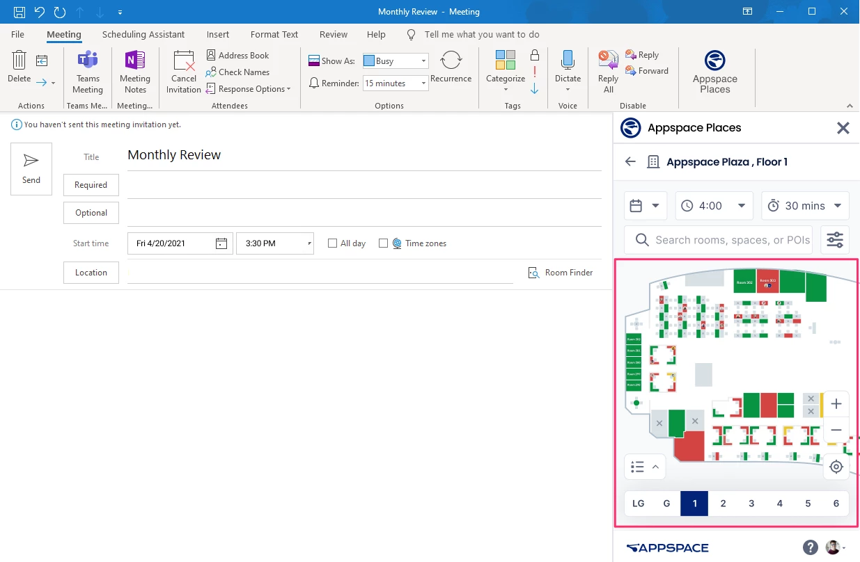Recenter the map to current location
The width and height of the screenshot is (860, 562).
(836, 467)
